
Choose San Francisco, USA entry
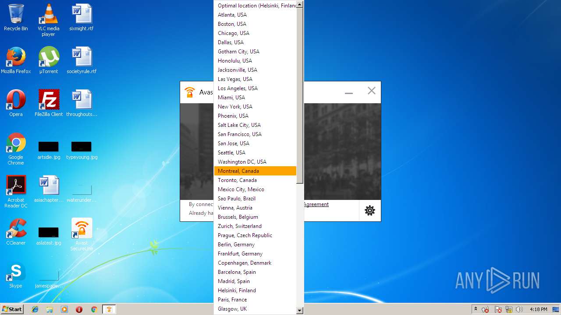tap(256, 134)
